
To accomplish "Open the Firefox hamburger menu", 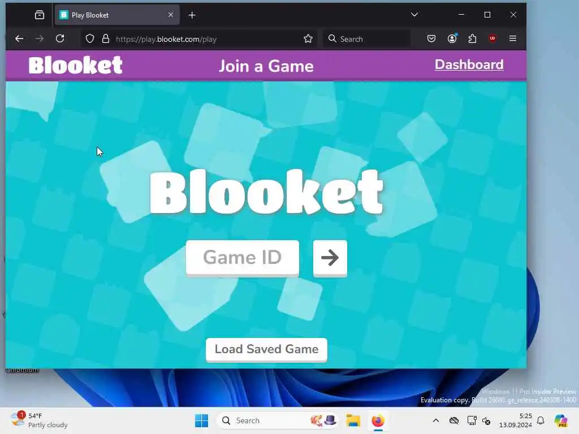I will (x=512, y=38).
